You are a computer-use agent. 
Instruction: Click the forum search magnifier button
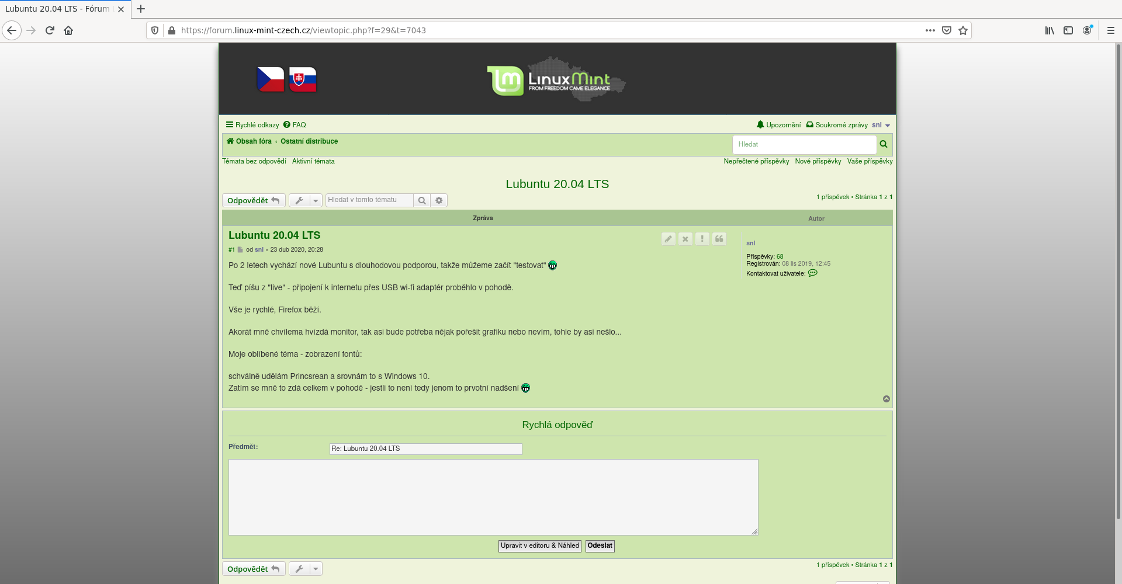[x=884, y=144]
